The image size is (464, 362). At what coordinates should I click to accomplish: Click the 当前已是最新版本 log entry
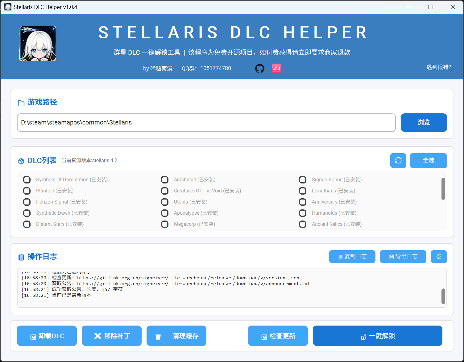56,295
